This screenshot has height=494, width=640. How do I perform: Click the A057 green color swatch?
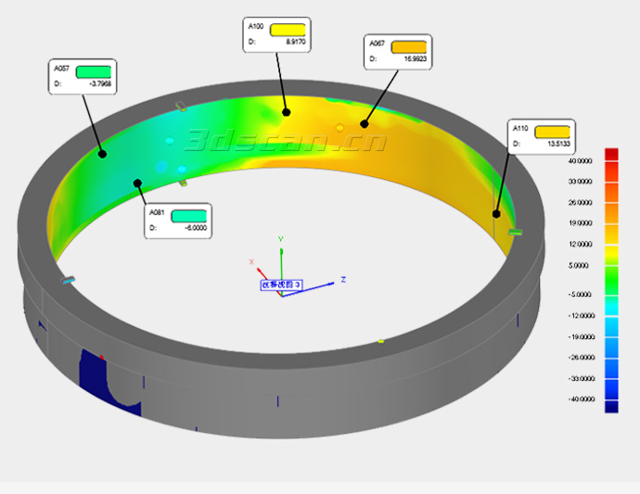click(x=94, y=71)
